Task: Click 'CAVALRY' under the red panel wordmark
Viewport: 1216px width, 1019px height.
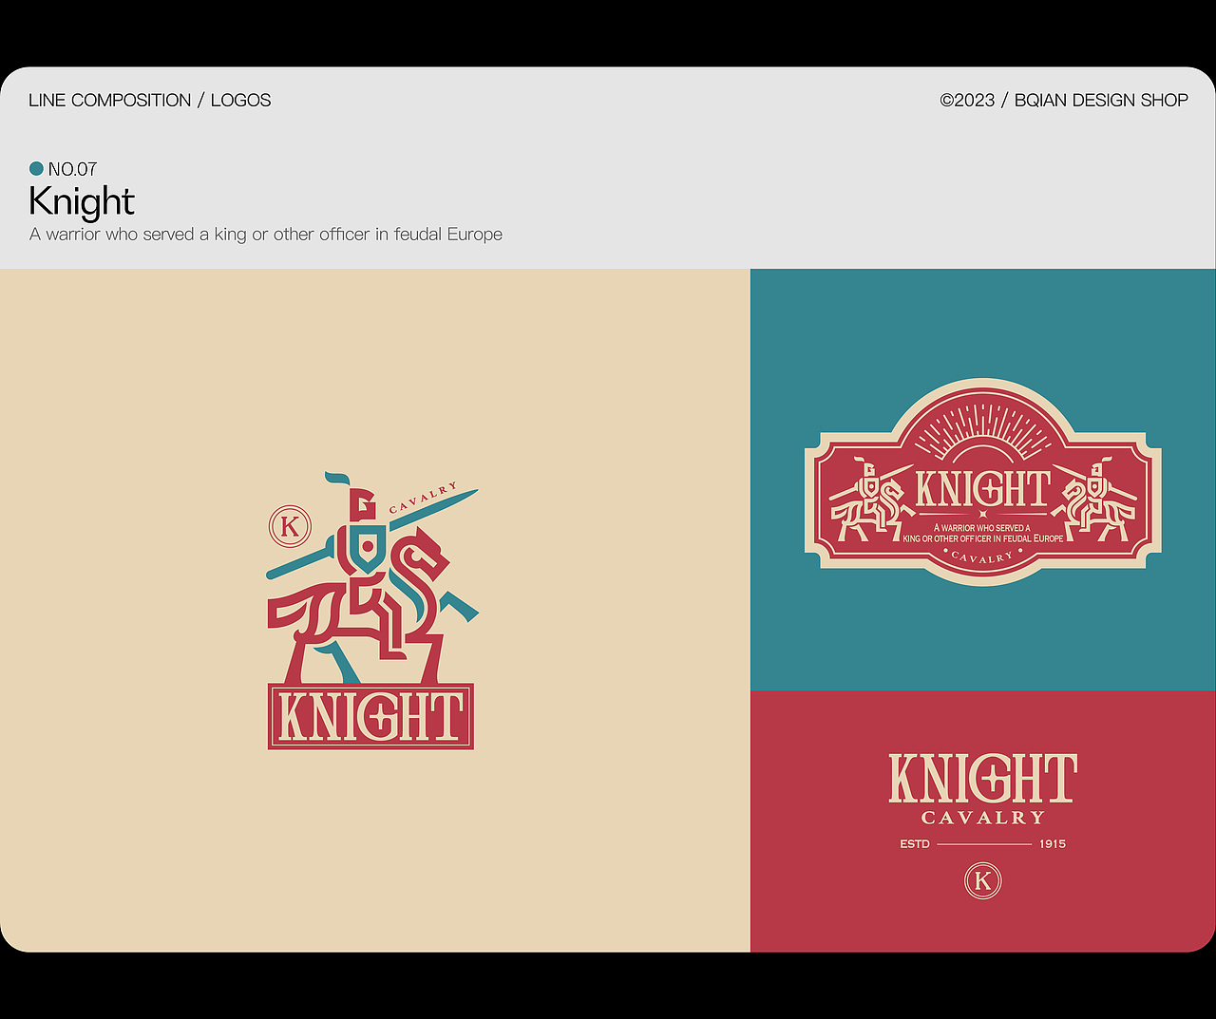Action: coord(983,818)
